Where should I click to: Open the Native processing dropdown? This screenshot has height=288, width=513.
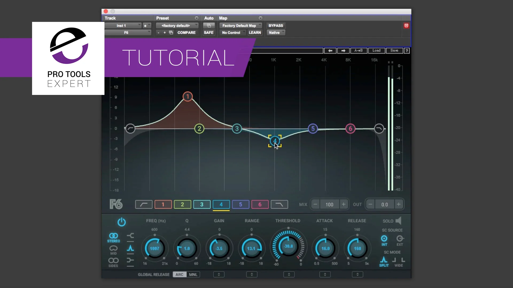(x=275, y=33)
